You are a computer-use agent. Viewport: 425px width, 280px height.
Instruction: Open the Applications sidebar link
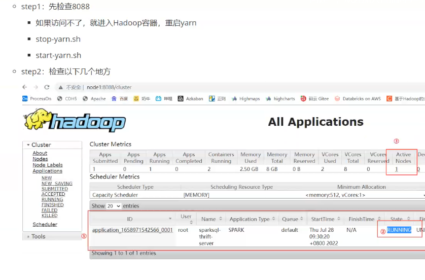(x=48, y=171)
